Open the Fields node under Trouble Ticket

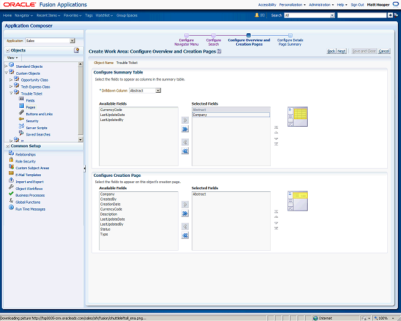tap(30, 100)
